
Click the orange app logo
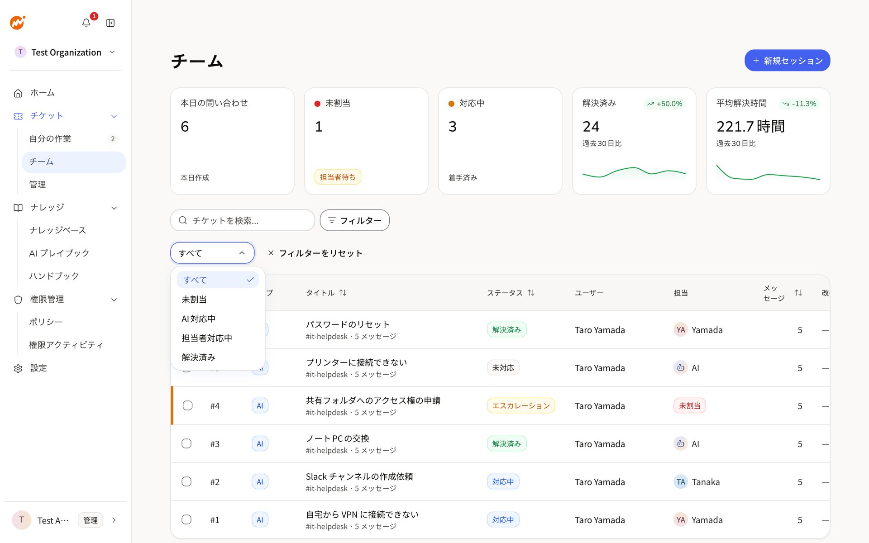click(18, 23)
